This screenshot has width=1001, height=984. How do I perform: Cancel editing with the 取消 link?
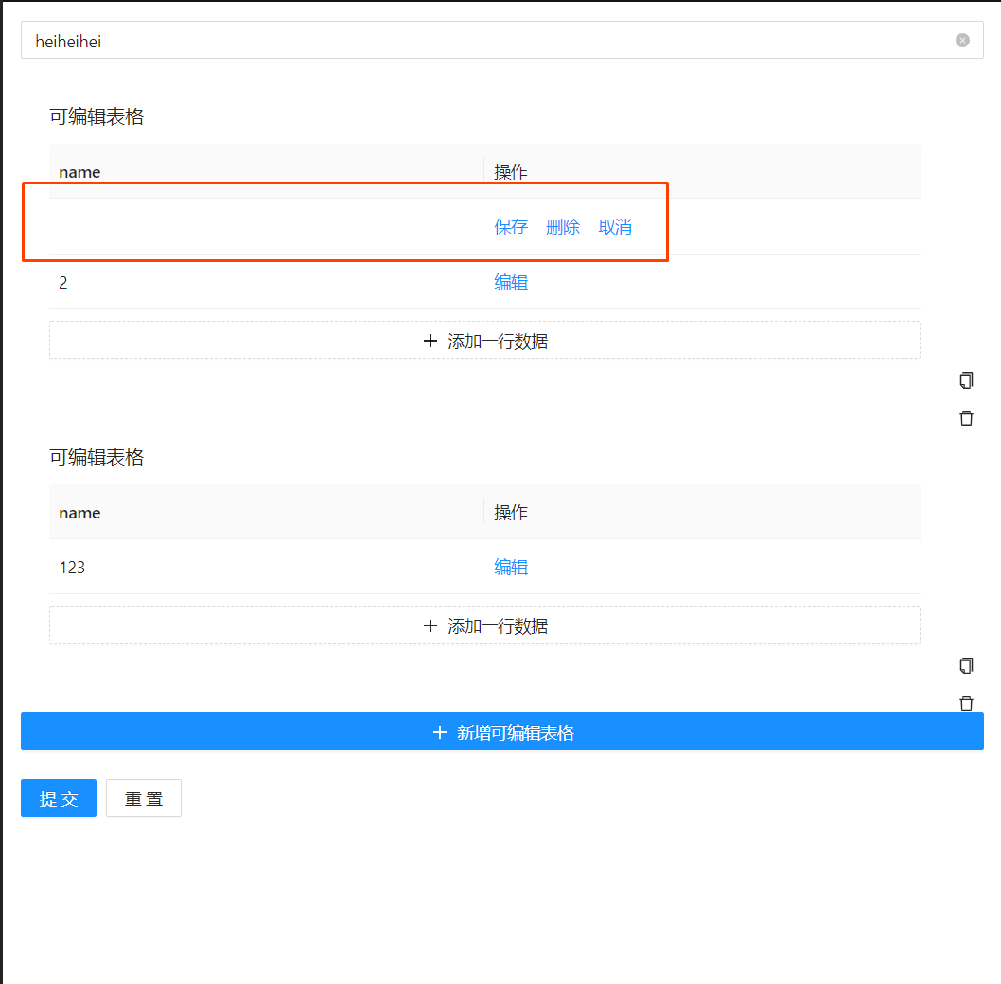coord(615,227)
